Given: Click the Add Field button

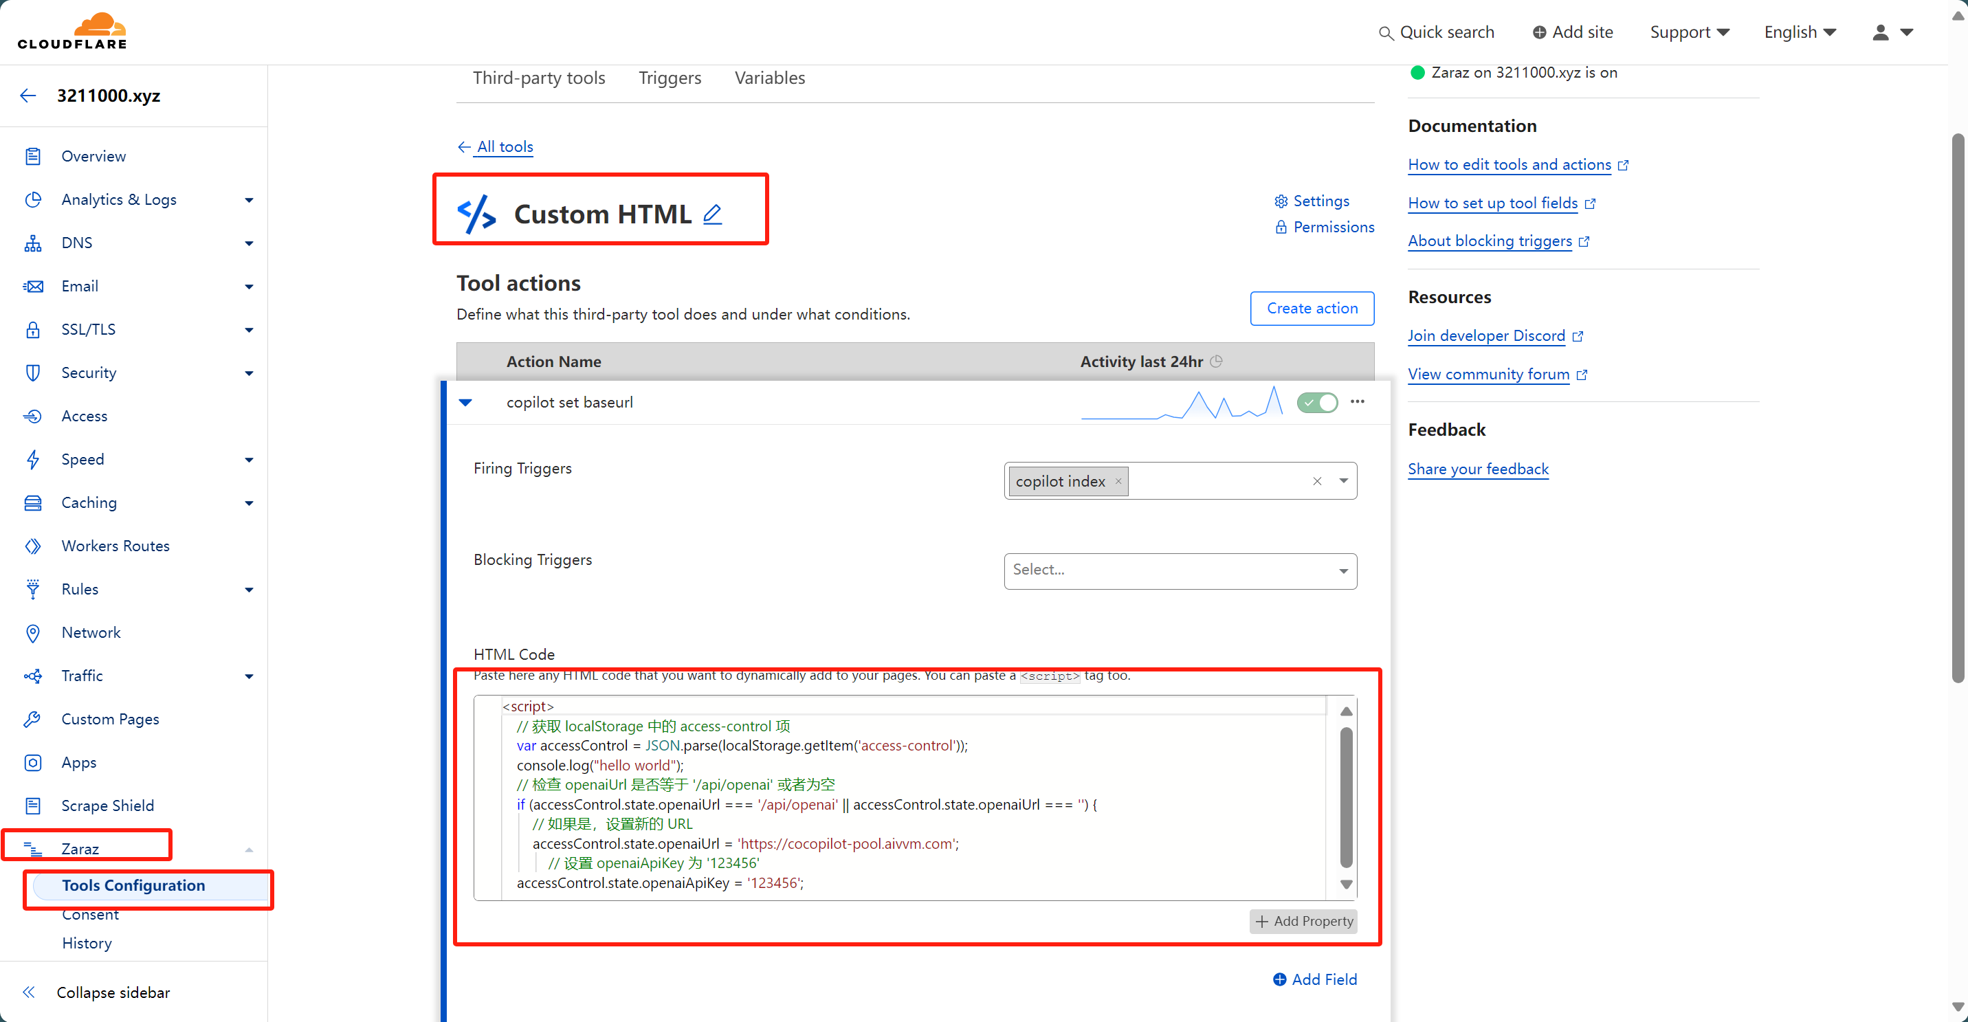Looking at the screenshot, I should click(x=1315, y=979).
